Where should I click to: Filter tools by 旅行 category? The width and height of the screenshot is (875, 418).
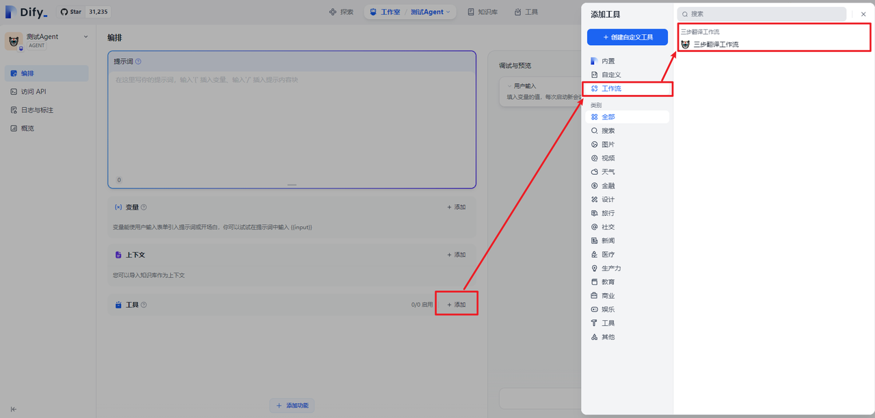628,213
